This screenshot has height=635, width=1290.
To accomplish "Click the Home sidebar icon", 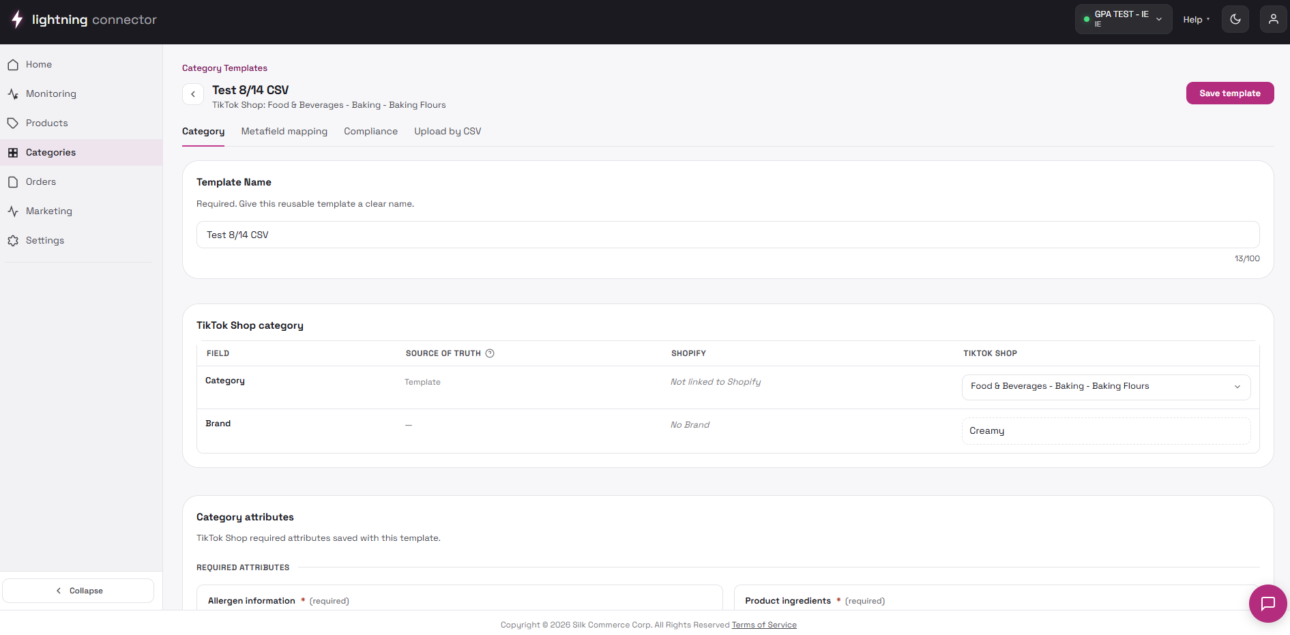I will pos(13,65).
